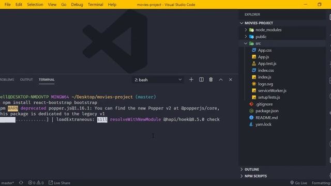The width and height of the screenshot is (331, 186).
Task: Open yarn.lock file
Action: pyautogui.click(x=263, y=125)
